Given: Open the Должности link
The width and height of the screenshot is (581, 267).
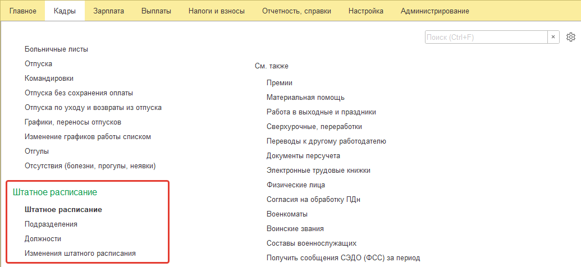Looking at the screenshot, I should (43, 239).
